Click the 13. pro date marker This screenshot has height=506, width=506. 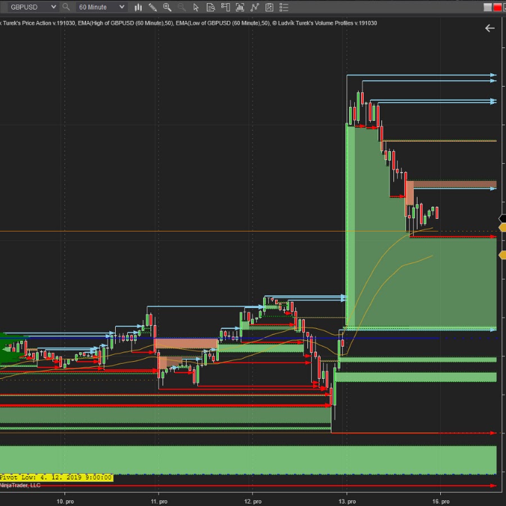pos(347,500)
